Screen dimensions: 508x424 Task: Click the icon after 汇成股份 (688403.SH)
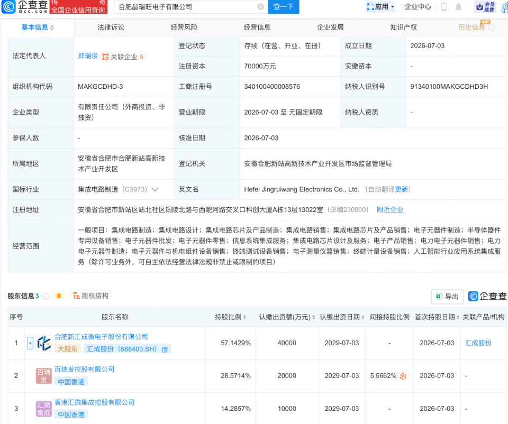click(x=165, y=349)
